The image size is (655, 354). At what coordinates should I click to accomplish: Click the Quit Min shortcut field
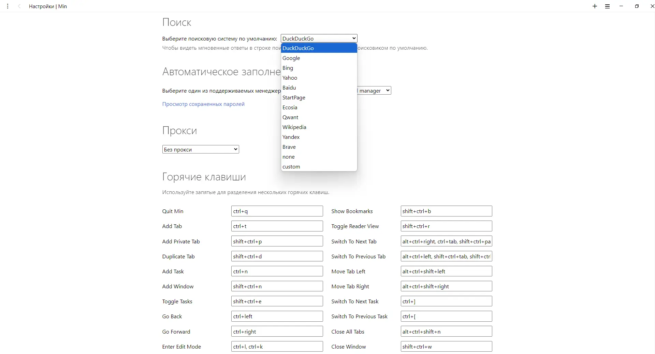tap(277, 211)
